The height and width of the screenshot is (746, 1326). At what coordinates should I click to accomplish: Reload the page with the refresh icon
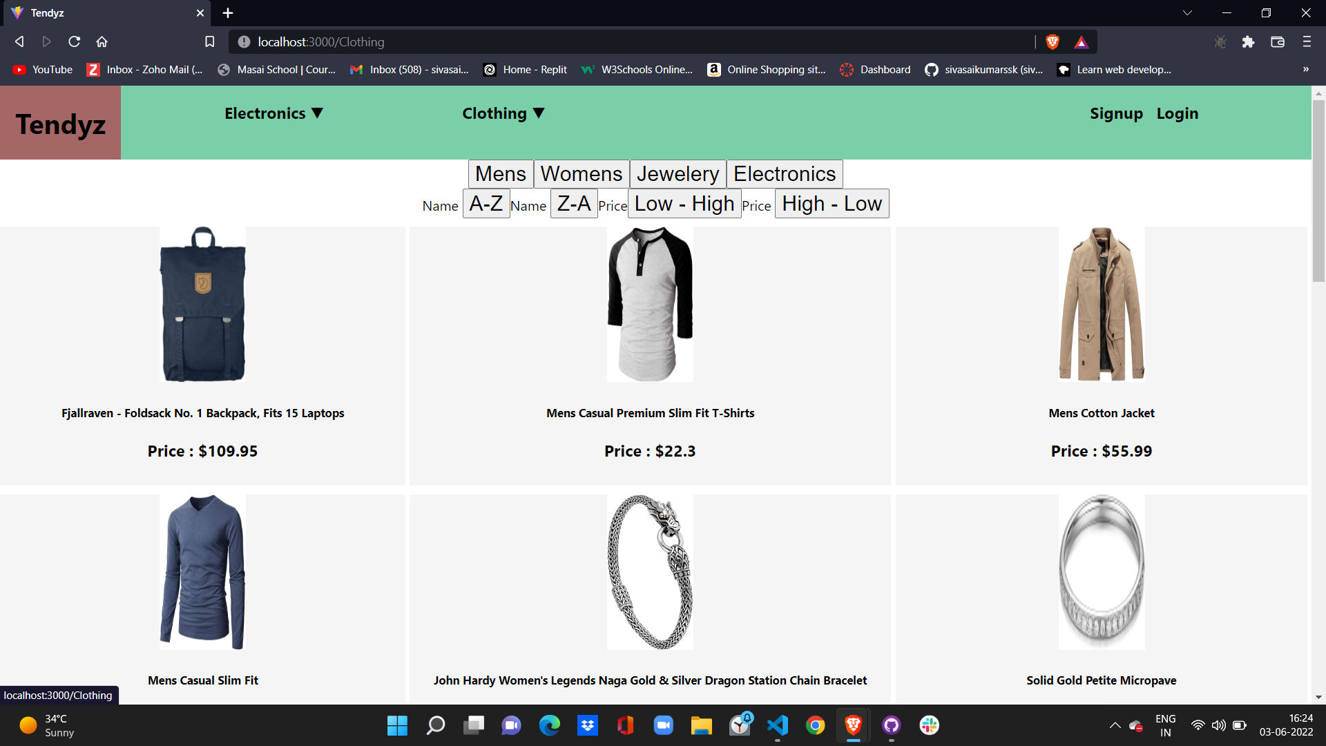tap(74, 42)
